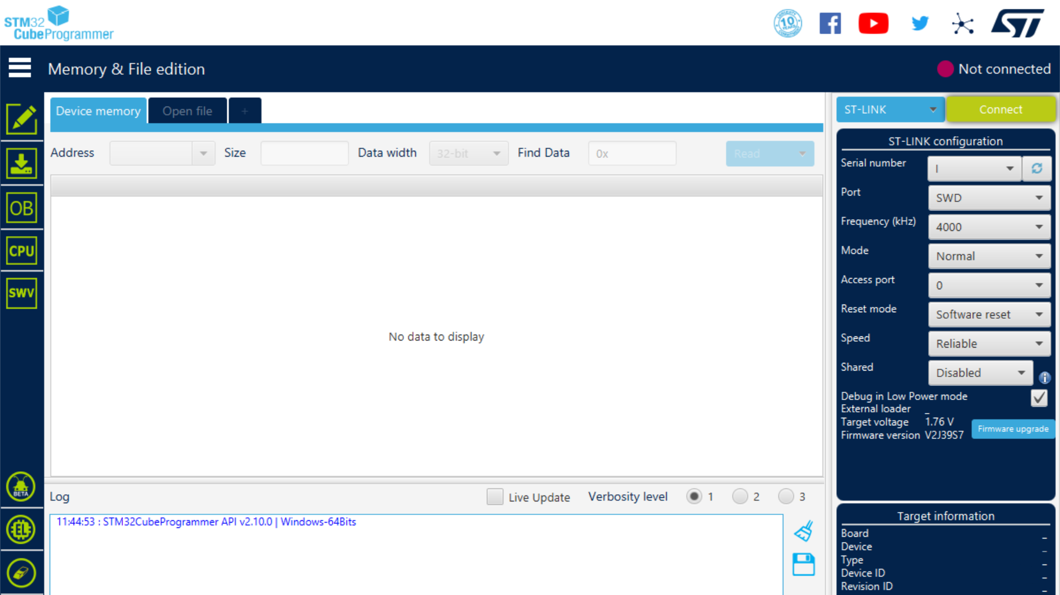Add a new tab with plus

click(x=245, y=111)
